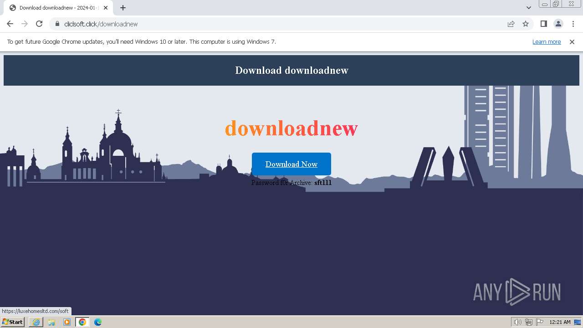Open the volume speaker tray icon
Viewport: 583px width, 328px height.
(517, 322)
